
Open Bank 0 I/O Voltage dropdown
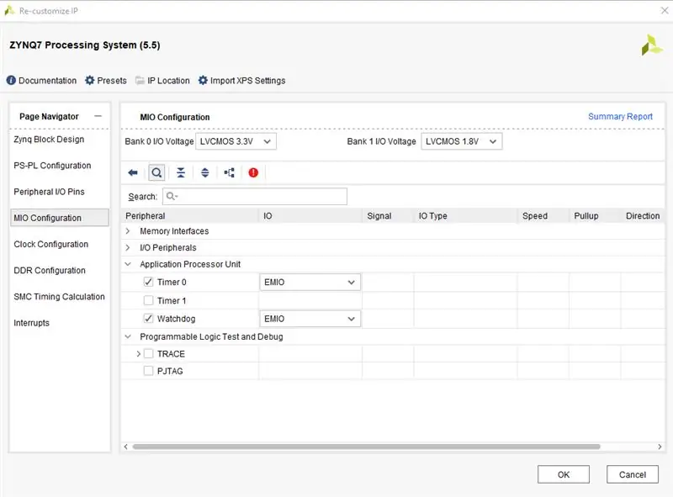coord(236,141)
